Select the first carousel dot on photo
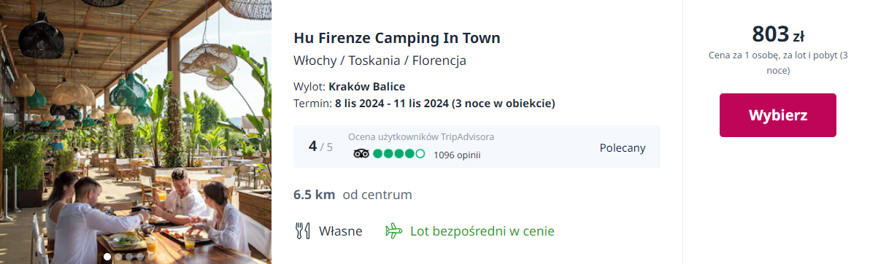 [x=107, y=257]
